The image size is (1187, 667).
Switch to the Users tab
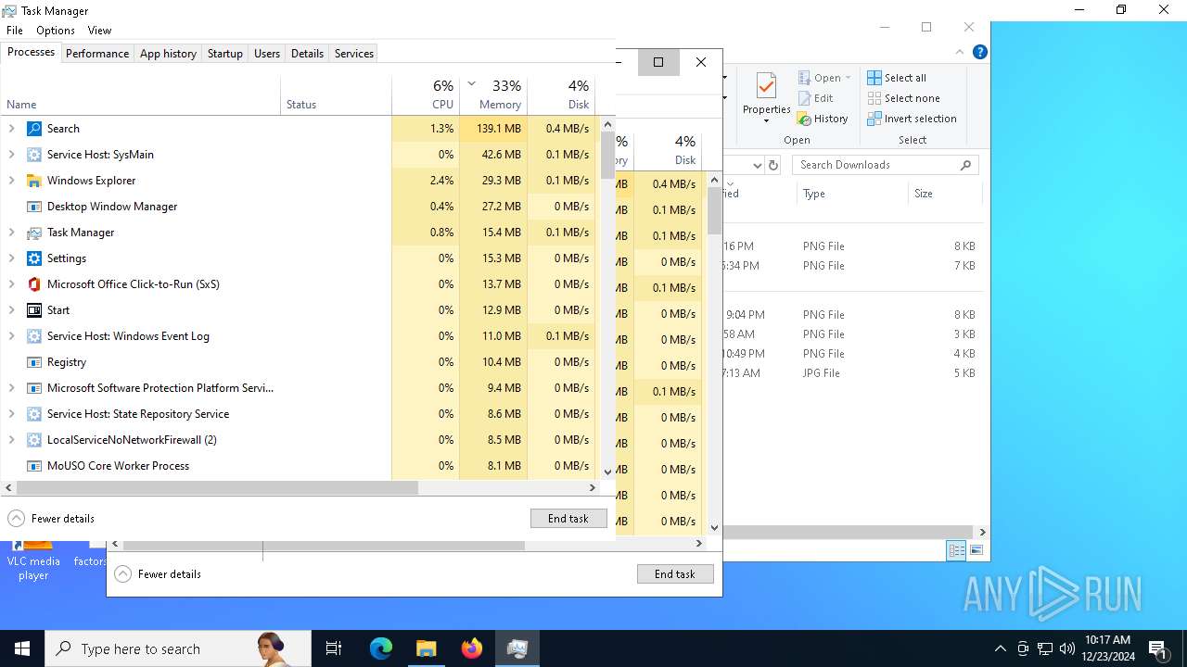click(x=267, y=54)
